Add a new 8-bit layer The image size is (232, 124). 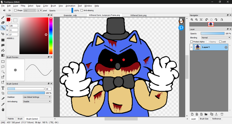point(197,114)
